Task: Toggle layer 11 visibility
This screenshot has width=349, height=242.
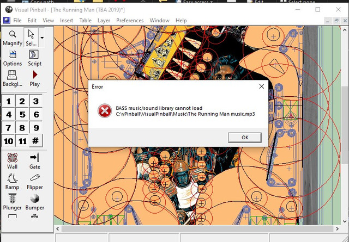Action: coord(22,141)
